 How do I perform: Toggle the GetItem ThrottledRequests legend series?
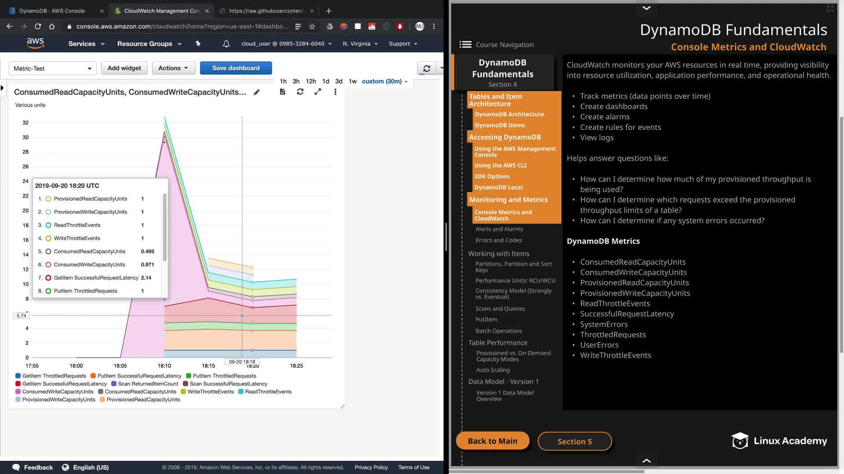pyautogui.click(x=54, y=376)
